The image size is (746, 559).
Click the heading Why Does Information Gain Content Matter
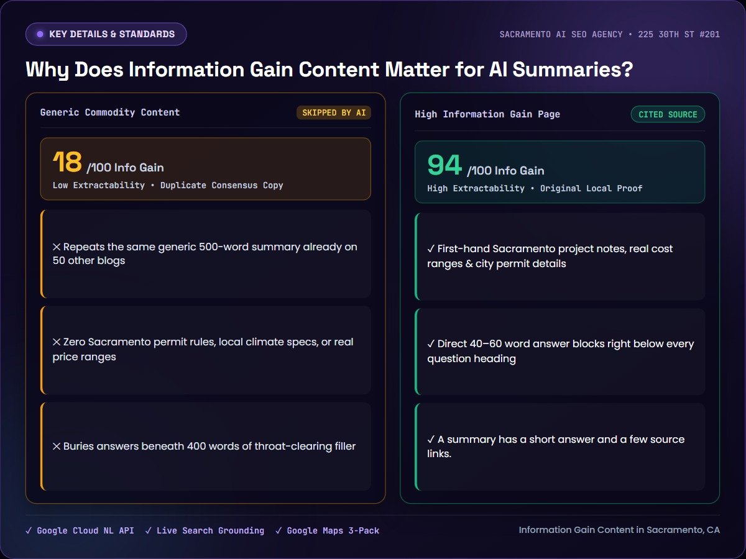coord(329,69)
